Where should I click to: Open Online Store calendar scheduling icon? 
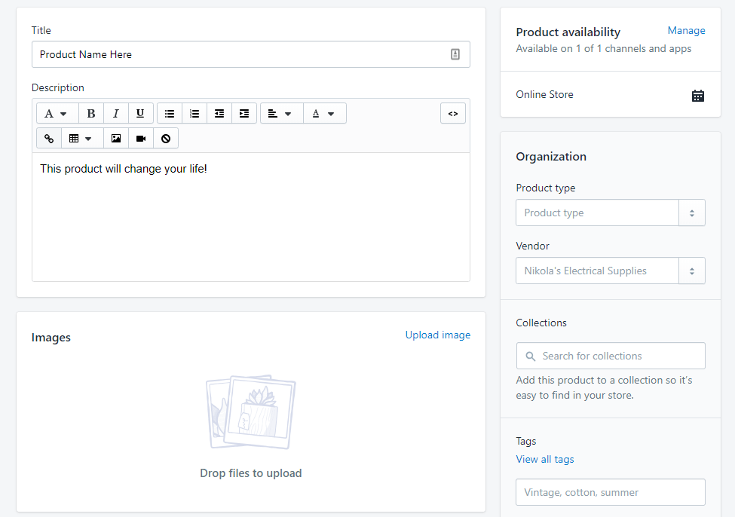click(x=697, y=96)
